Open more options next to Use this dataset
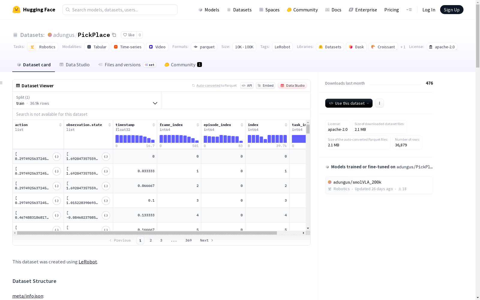The width and height of the screenshot is (480, 300). point(379,103)
